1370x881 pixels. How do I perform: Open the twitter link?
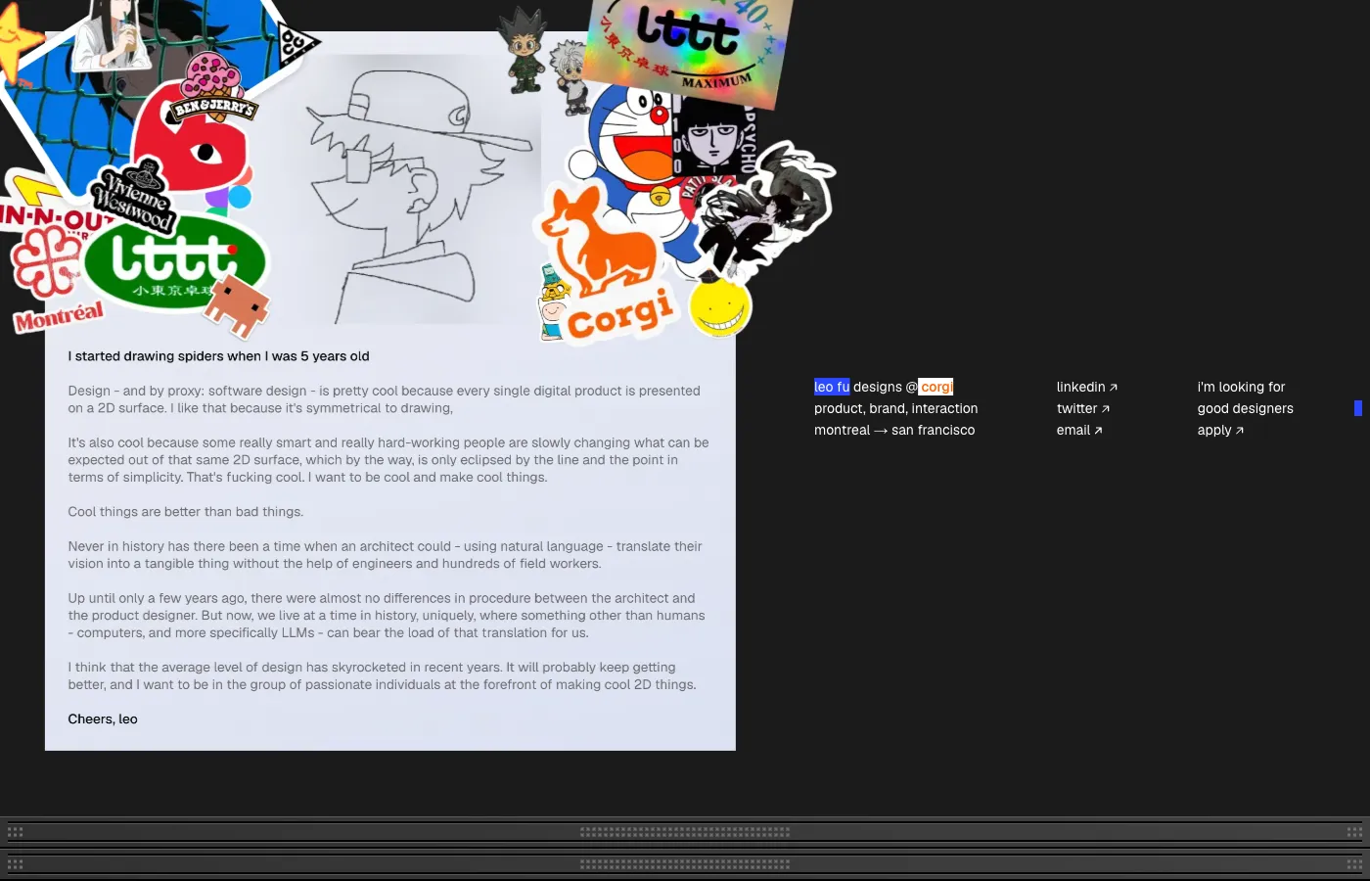1082,408
